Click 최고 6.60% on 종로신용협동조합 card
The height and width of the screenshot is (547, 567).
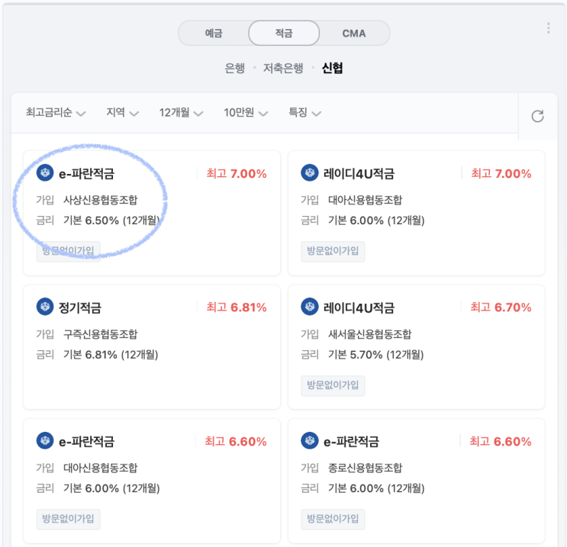point(501,442)
